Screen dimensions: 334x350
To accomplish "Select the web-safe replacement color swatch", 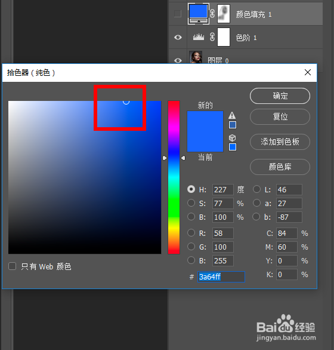I will pos(233,147).
